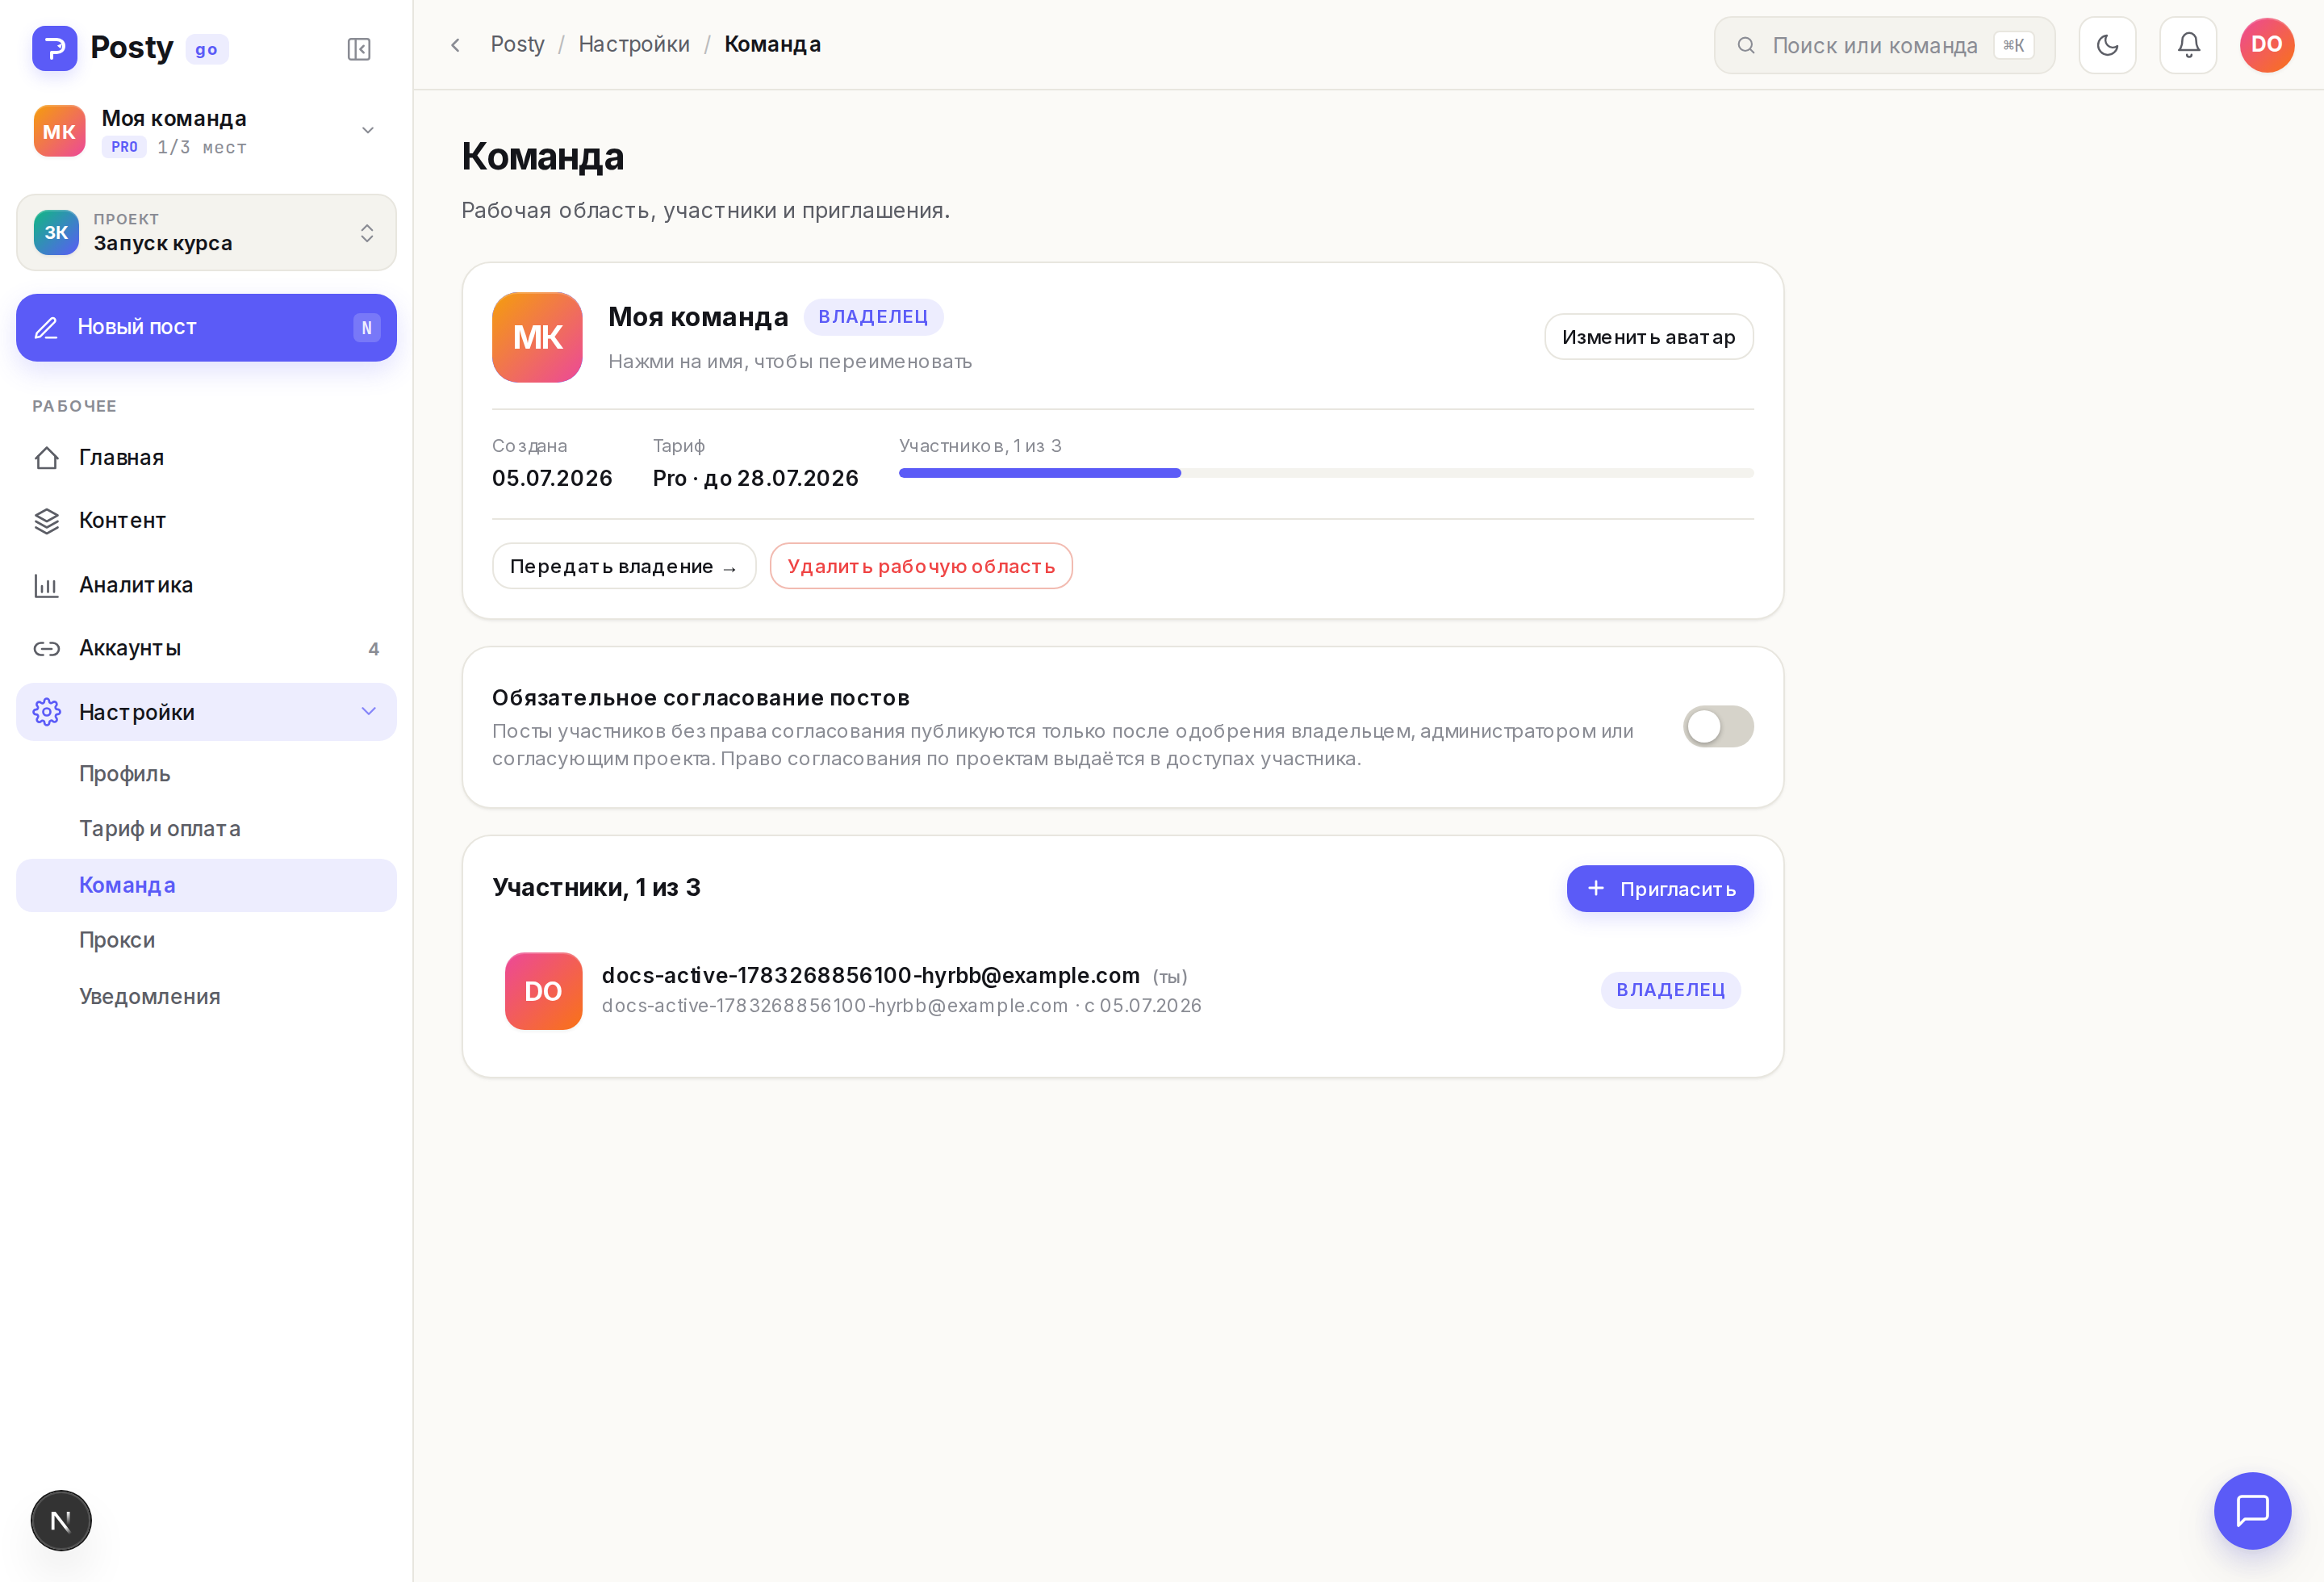Focus the Поиск или команда search field
Image resolution: width=2324 pixels, height=1582 pixels.
[1884, 45]
